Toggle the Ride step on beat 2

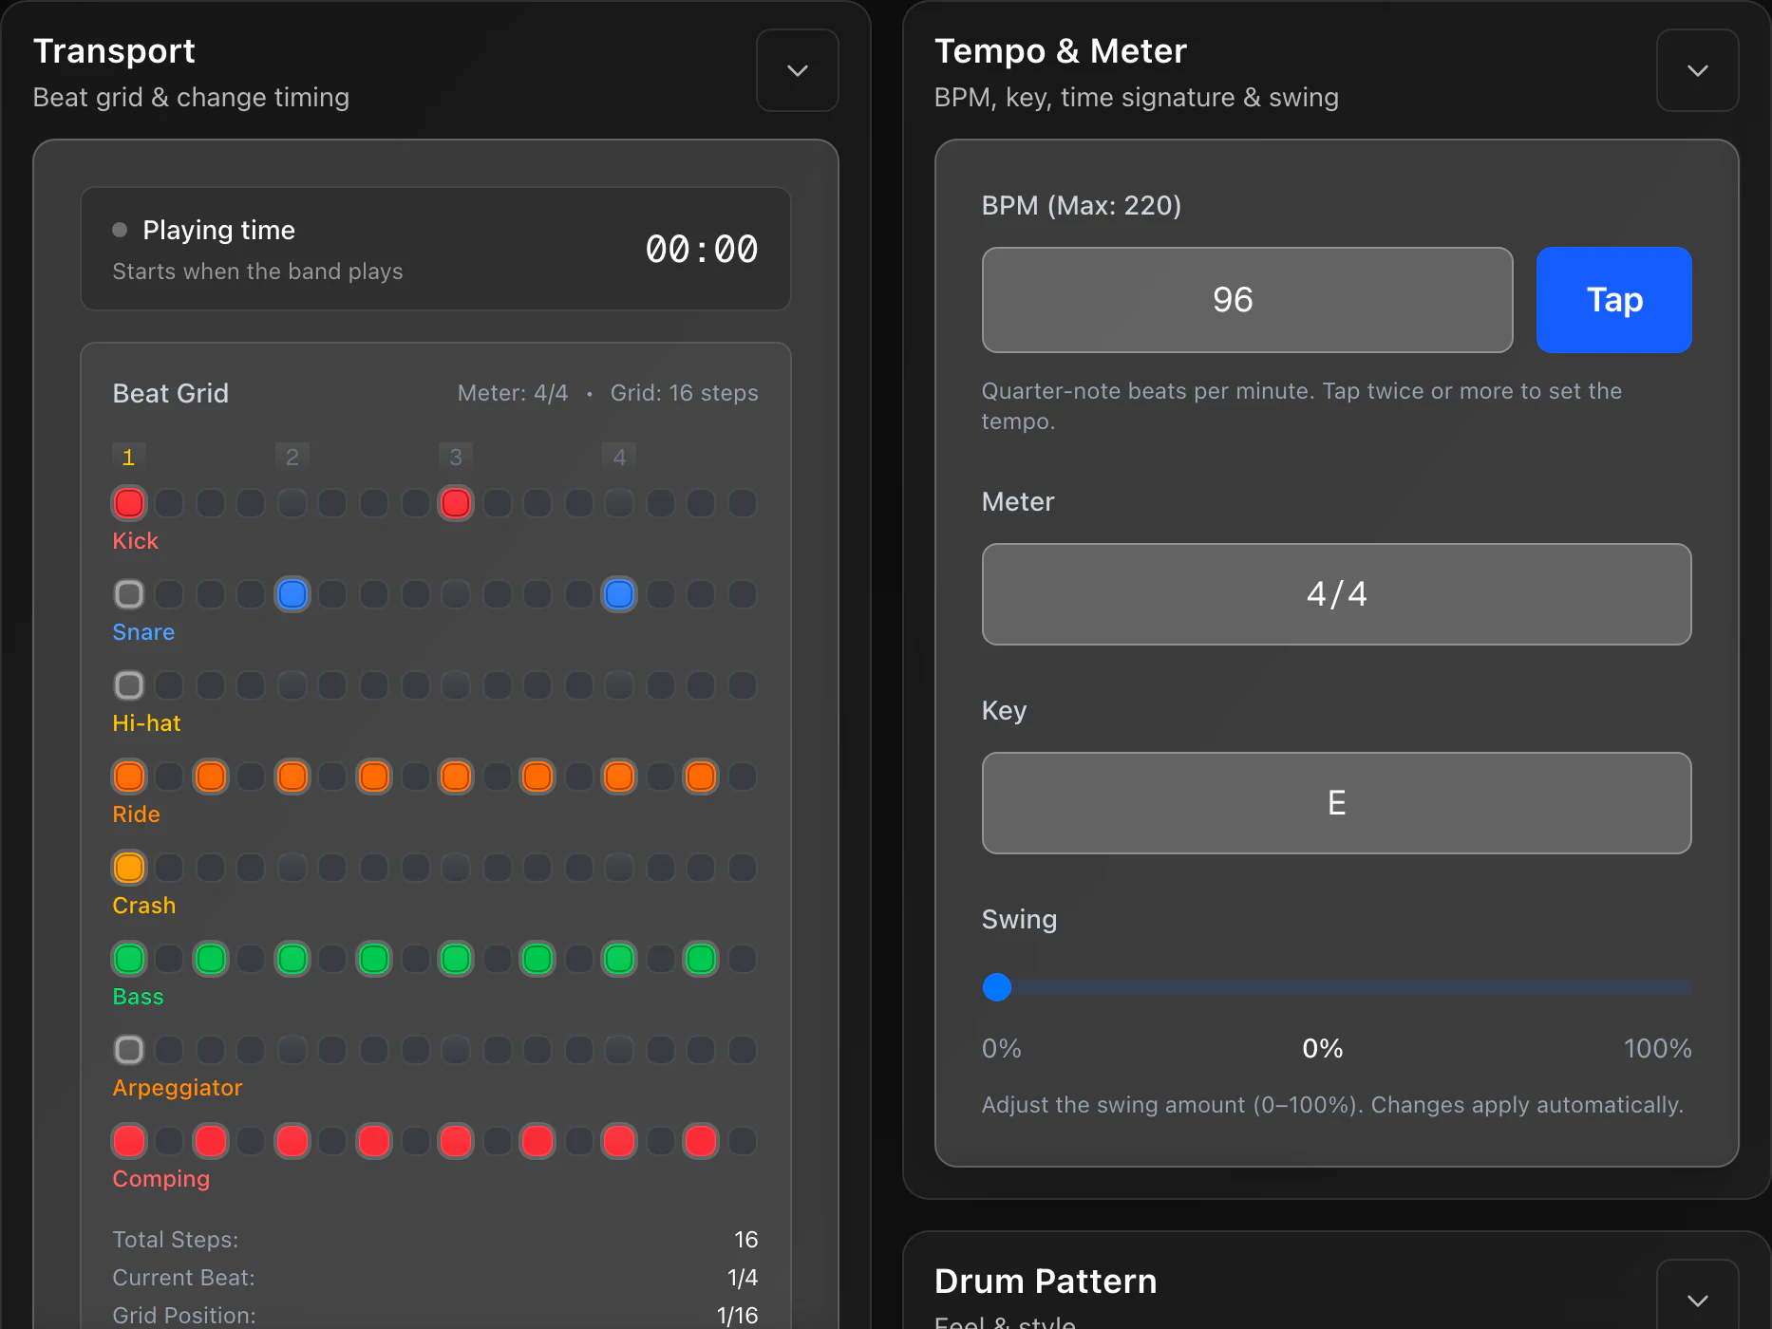click(292, 777)
